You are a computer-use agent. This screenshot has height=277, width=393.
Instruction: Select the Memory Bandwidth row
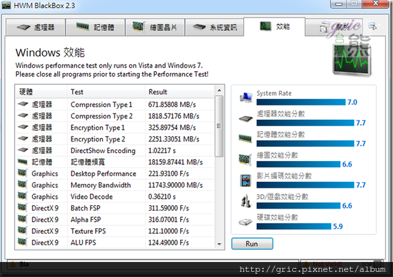coord(115,185)
